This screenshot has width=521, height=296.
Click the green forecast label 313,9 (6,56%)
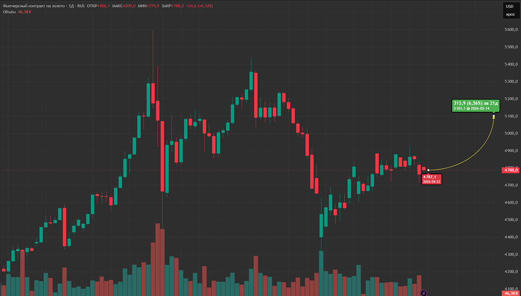[x=476, y=106]
